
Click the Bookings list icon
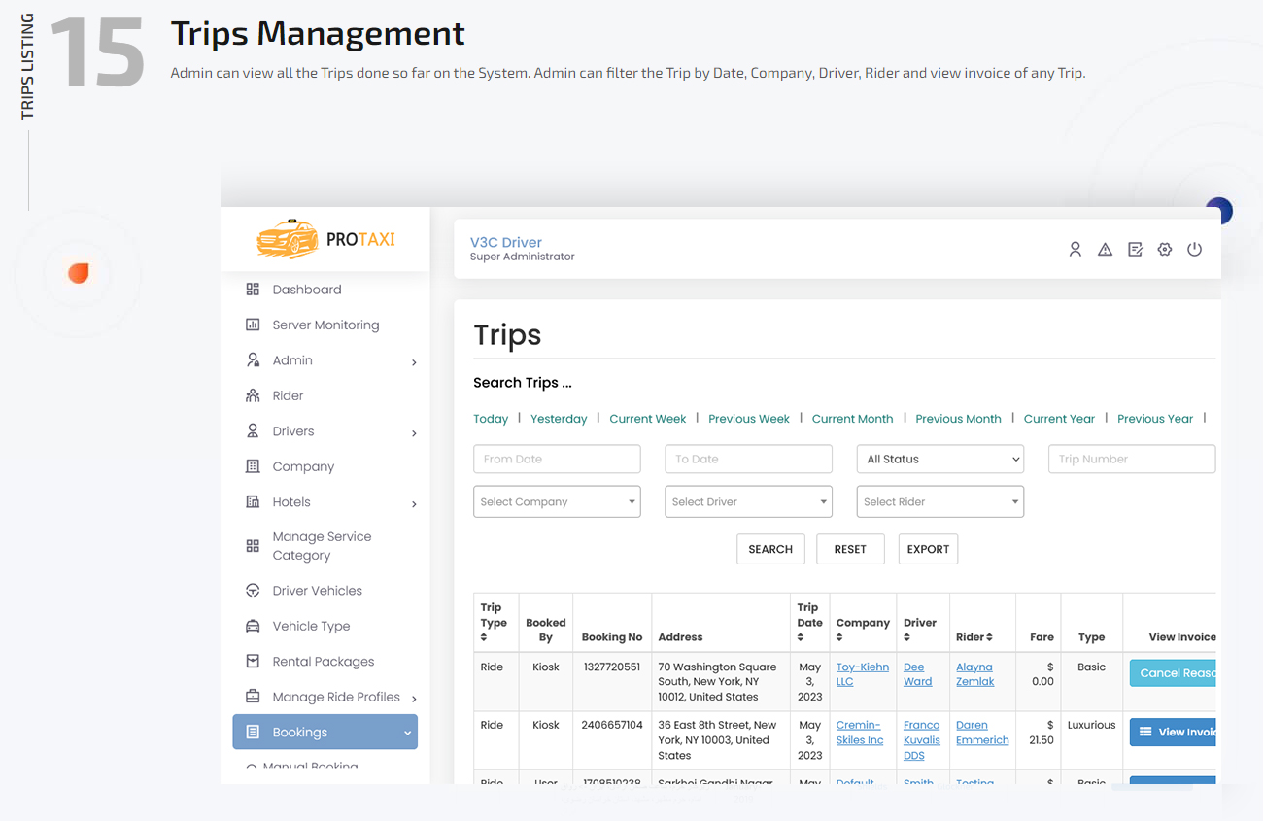(253, 733)
